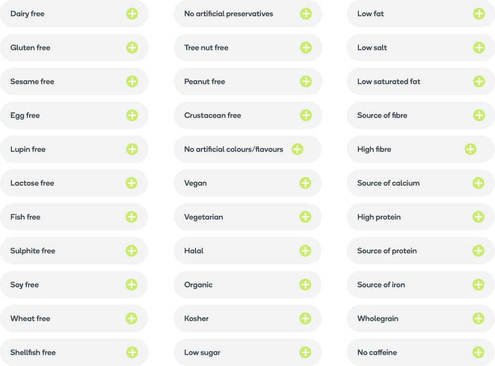This screenshot has width=495, height=366.
Task: Choose the Lactose free filter
Action: tap(132, 183)
